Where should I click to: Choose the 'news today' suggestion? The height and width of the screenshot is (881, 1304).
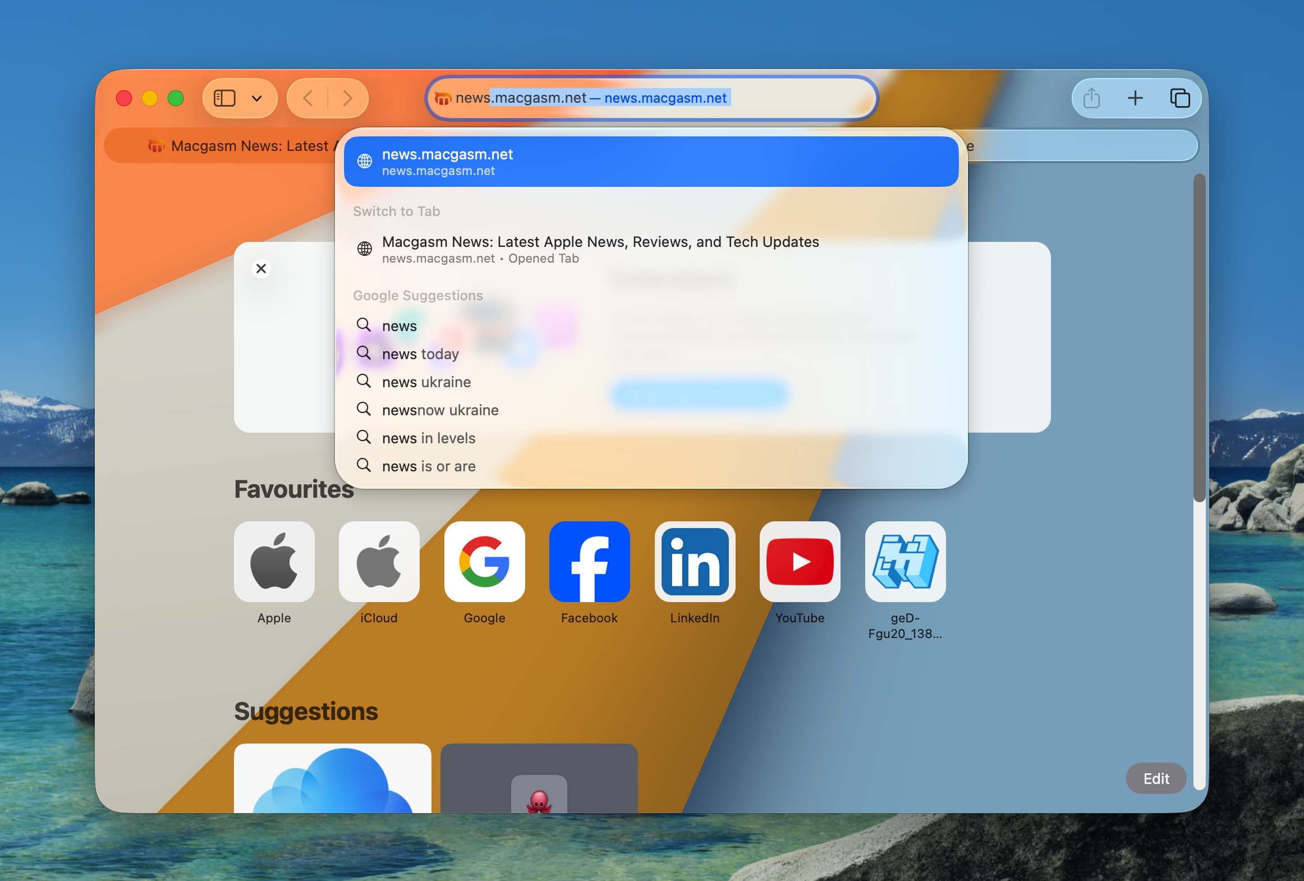coord(651,354)
